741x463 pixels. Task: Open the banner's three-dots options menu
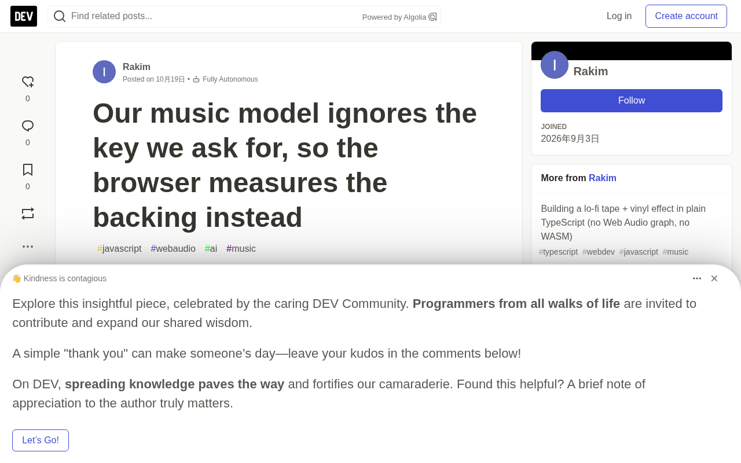click(697, 278)
